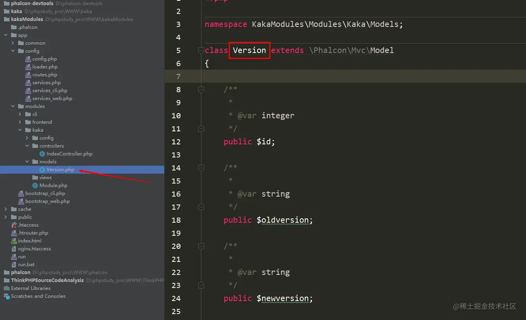
Task: Select Module.php in the tree
Action: tap(53, 186)
